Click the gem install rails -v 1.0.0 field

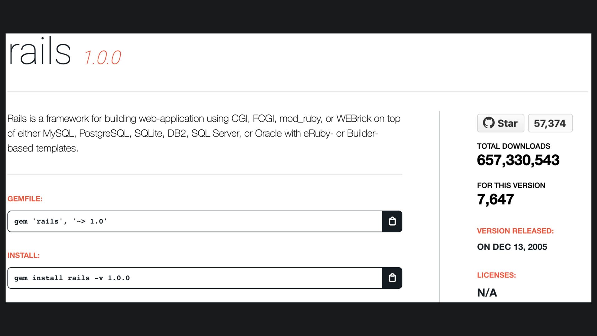[x=195, y=278]
